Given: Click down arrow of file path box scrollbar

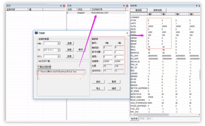Looking at the screenshot, I should [x=83, y=76].
